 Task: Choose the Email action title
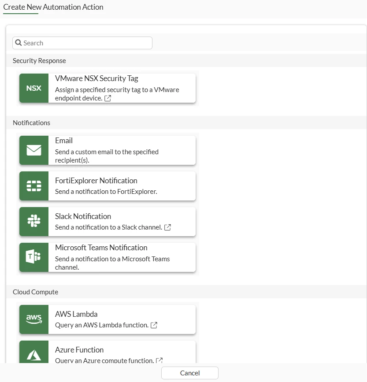click(64, 141)
